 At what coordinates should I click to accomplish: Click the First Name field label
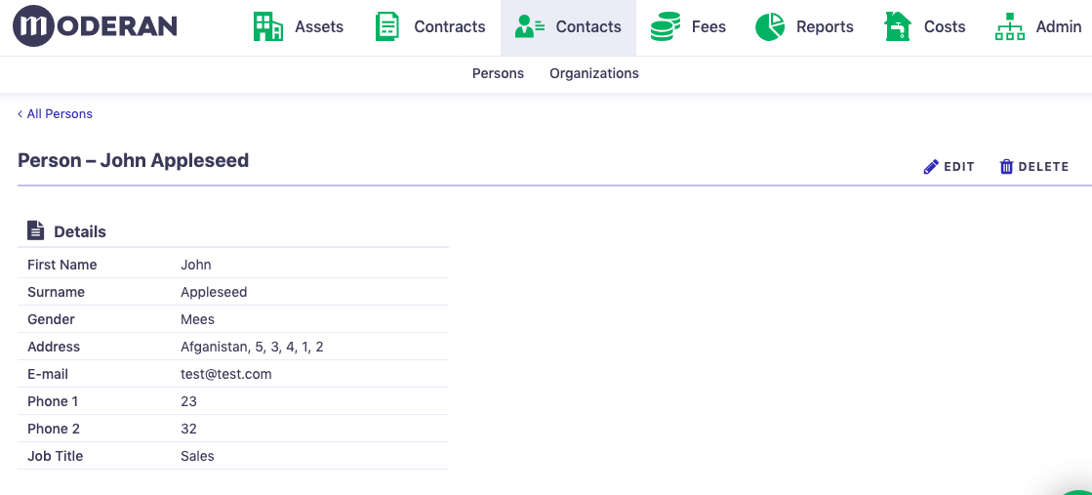click(62, 265)
